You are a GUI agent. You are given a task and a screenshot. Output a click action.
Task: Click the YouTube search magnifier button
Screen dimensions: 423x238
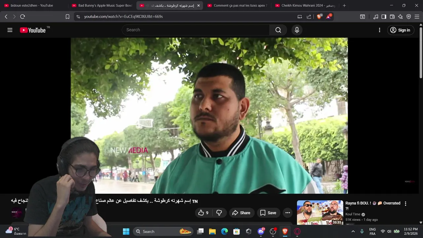pyautogui.click(x=278, y=30)
